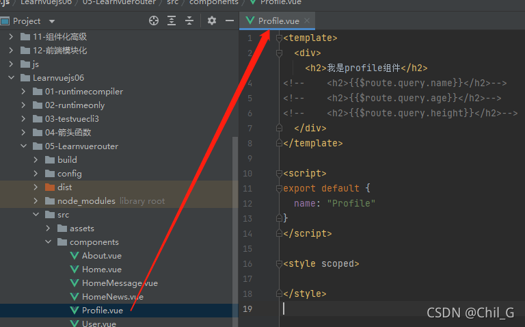The width and height of the screenshot is (525, 327).
Task: Click the components folder icon
Action: 62,242
